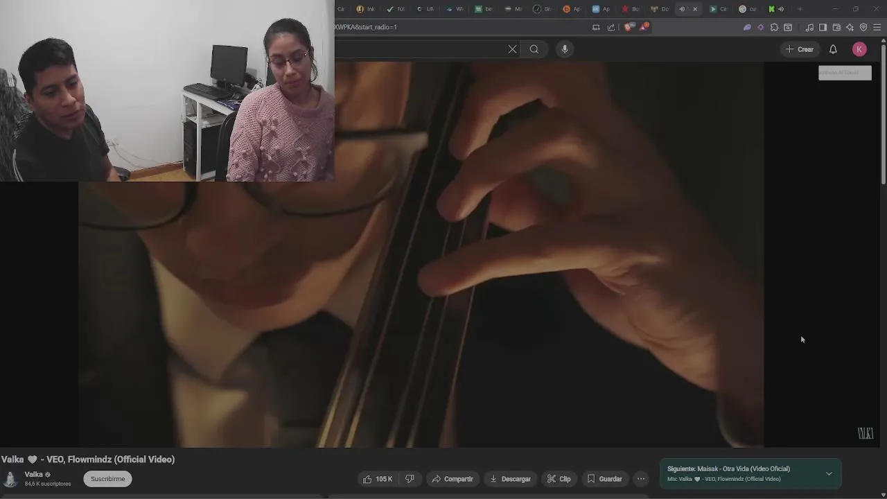Switch to the 'Do' browser tab
The width and height of the screenshot is (887, 499).
(x=660, y=9)
